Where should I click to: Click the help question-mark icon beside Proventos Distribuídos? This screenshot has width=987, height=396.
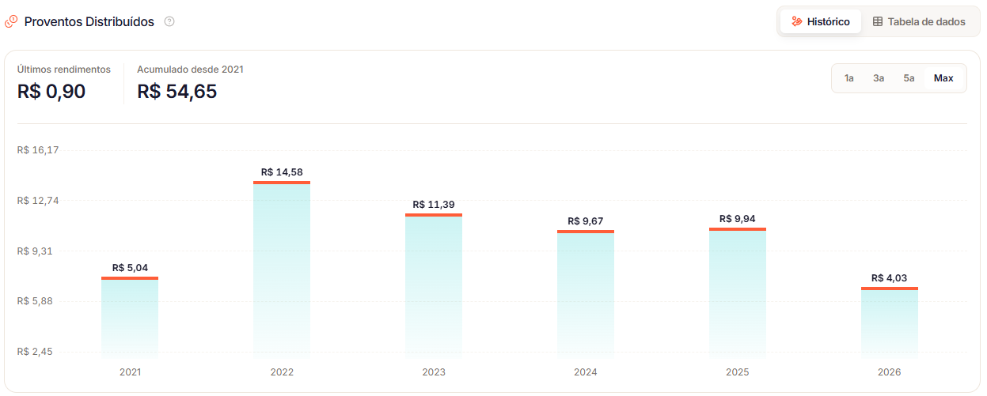pos(169,21)
